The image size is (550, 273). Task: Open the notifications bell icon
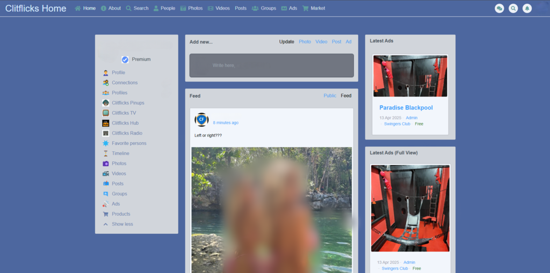pos(527,8)
